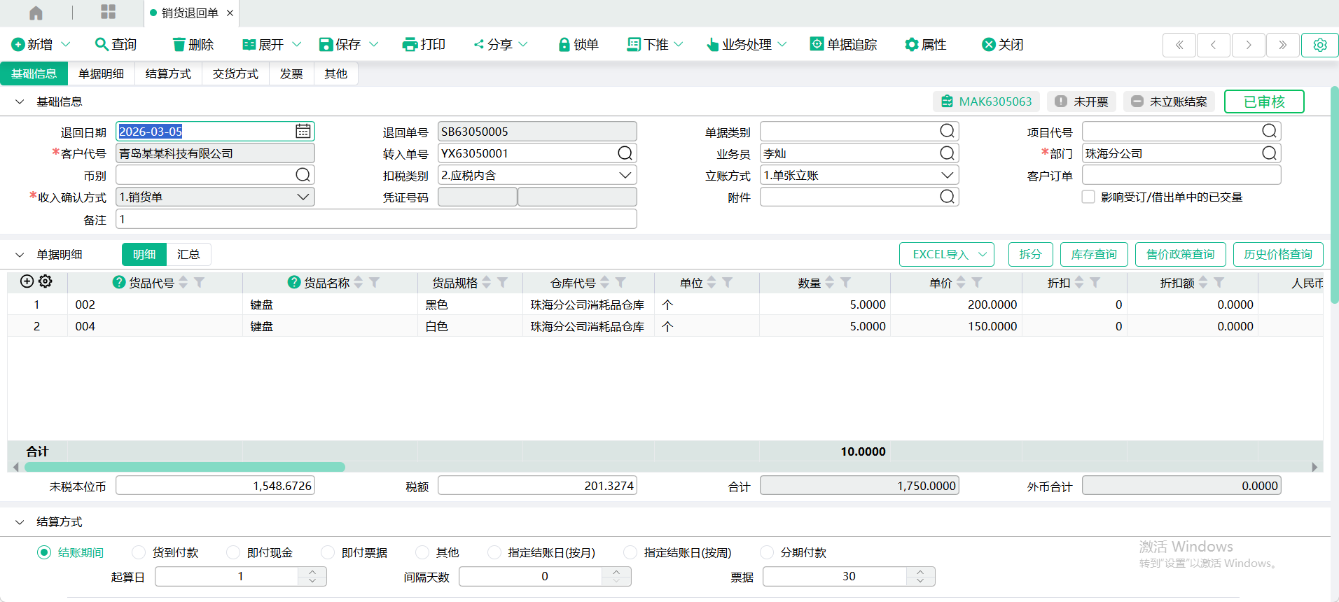Expand the 立账方式 dropdown list
This screenshot has width=1339, height=602.
tap(947, 175)
